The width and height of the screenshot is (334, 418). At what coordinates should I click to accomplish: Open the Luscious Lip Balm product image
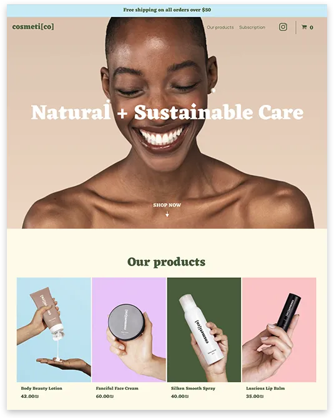(x=279, y=330)
